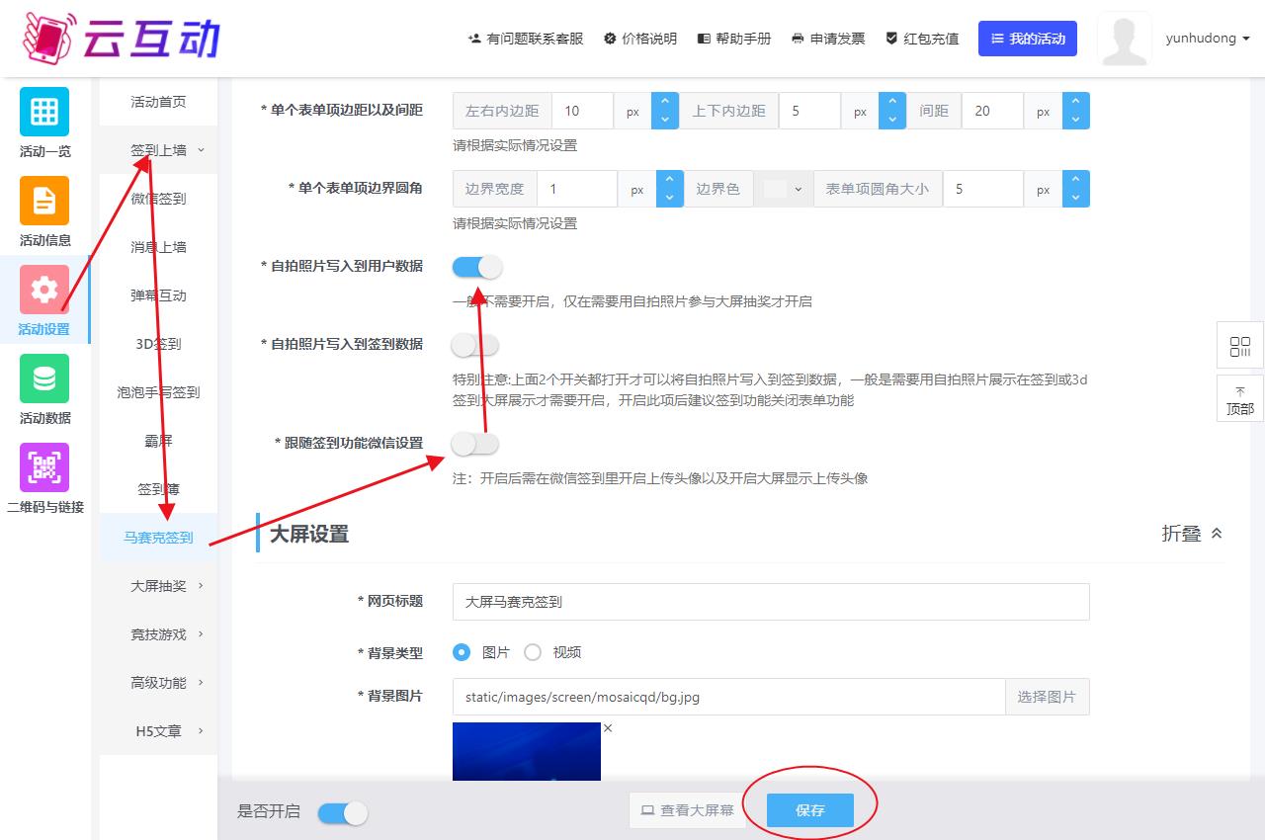Expand the 高级功能 submenu

pyautogui.click(x=159, y=683)
